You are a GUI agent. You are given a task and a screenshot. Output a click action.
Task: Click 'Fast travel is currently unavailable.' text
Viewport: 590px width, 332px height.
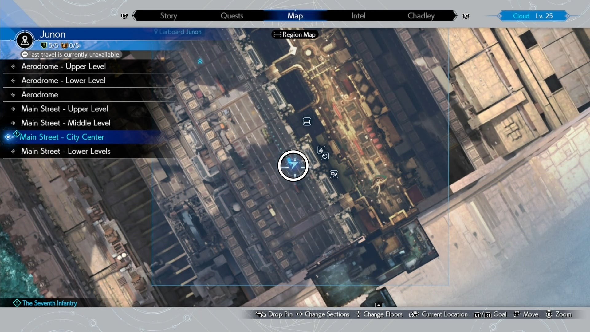[74, 54]
